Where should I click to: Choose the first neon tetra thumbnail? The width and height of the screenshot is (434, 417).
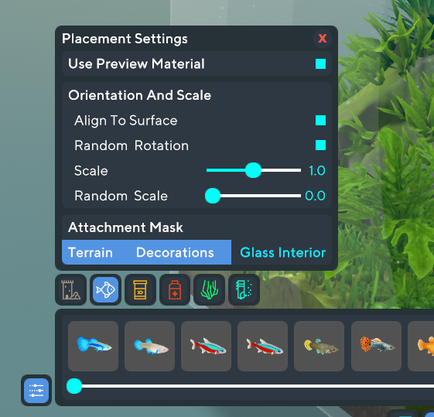(206, 346)
